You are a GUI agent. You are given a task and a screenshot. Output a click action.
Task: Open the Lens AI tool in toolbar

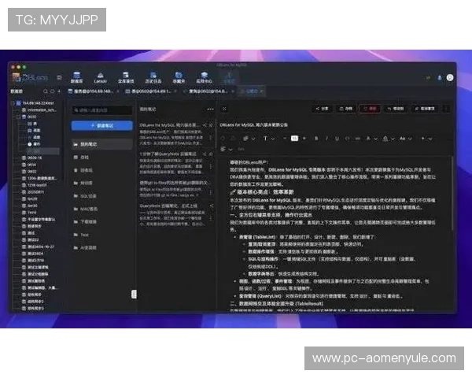tap(100, 77)
